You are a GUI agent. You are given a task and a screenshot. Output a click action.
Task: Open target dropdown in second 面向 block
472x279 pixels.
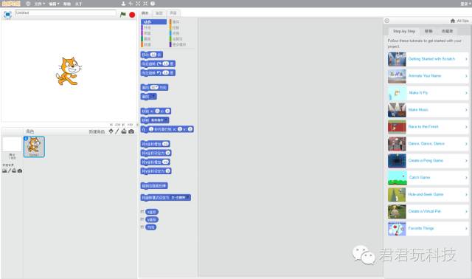[x=153, y=97]
